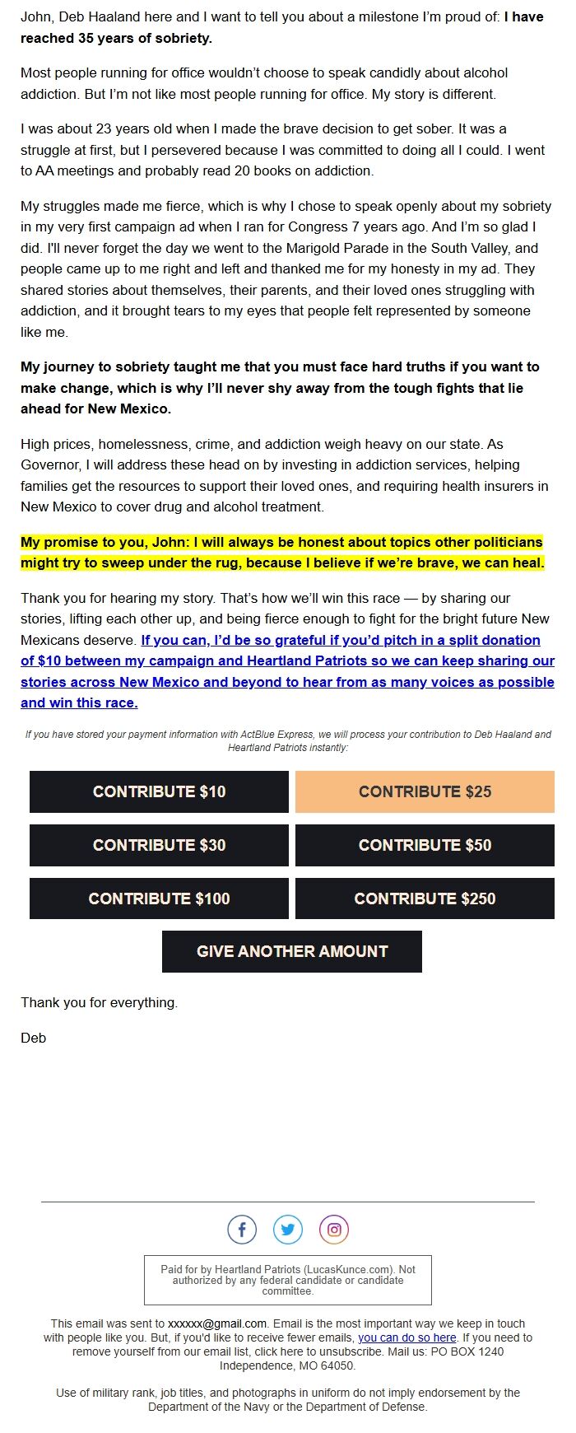
Task: Click the 'Paid for by Heartland Patriots' disclaimer box
Action: pos(287,1279)
